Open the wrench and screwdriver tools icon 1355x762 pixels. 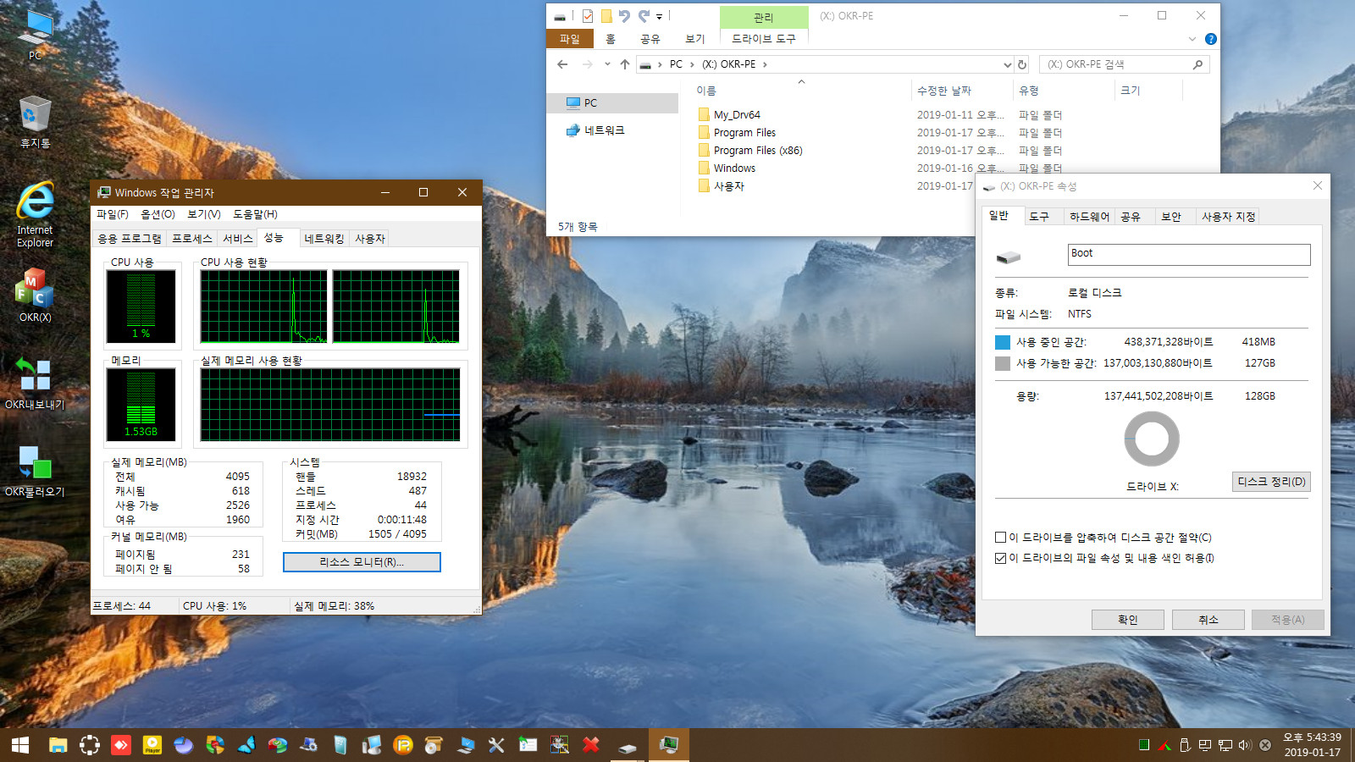coord(496,745)
